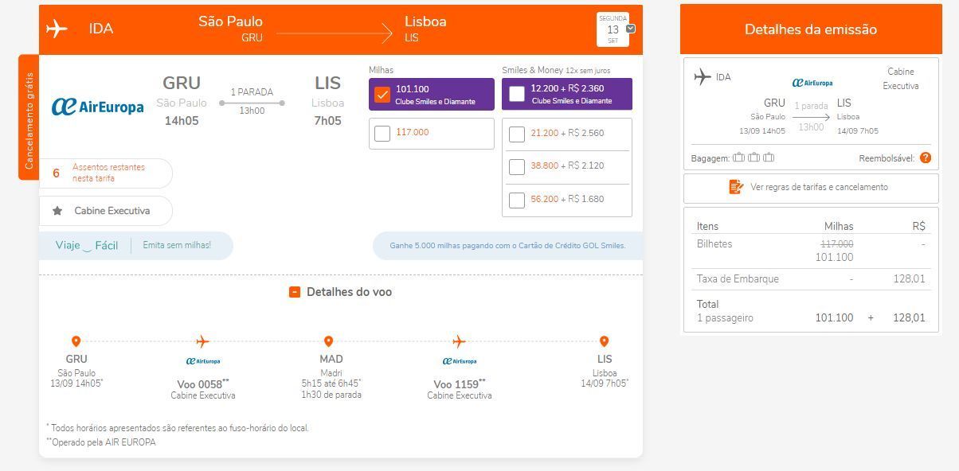Click the 14h05 departure time under São Paulo
This screenshot has height=471, width=959.
182,121
